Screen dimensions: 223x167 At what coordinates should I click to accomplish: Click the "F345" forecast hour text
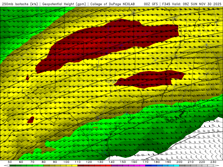tap(166, 4)
